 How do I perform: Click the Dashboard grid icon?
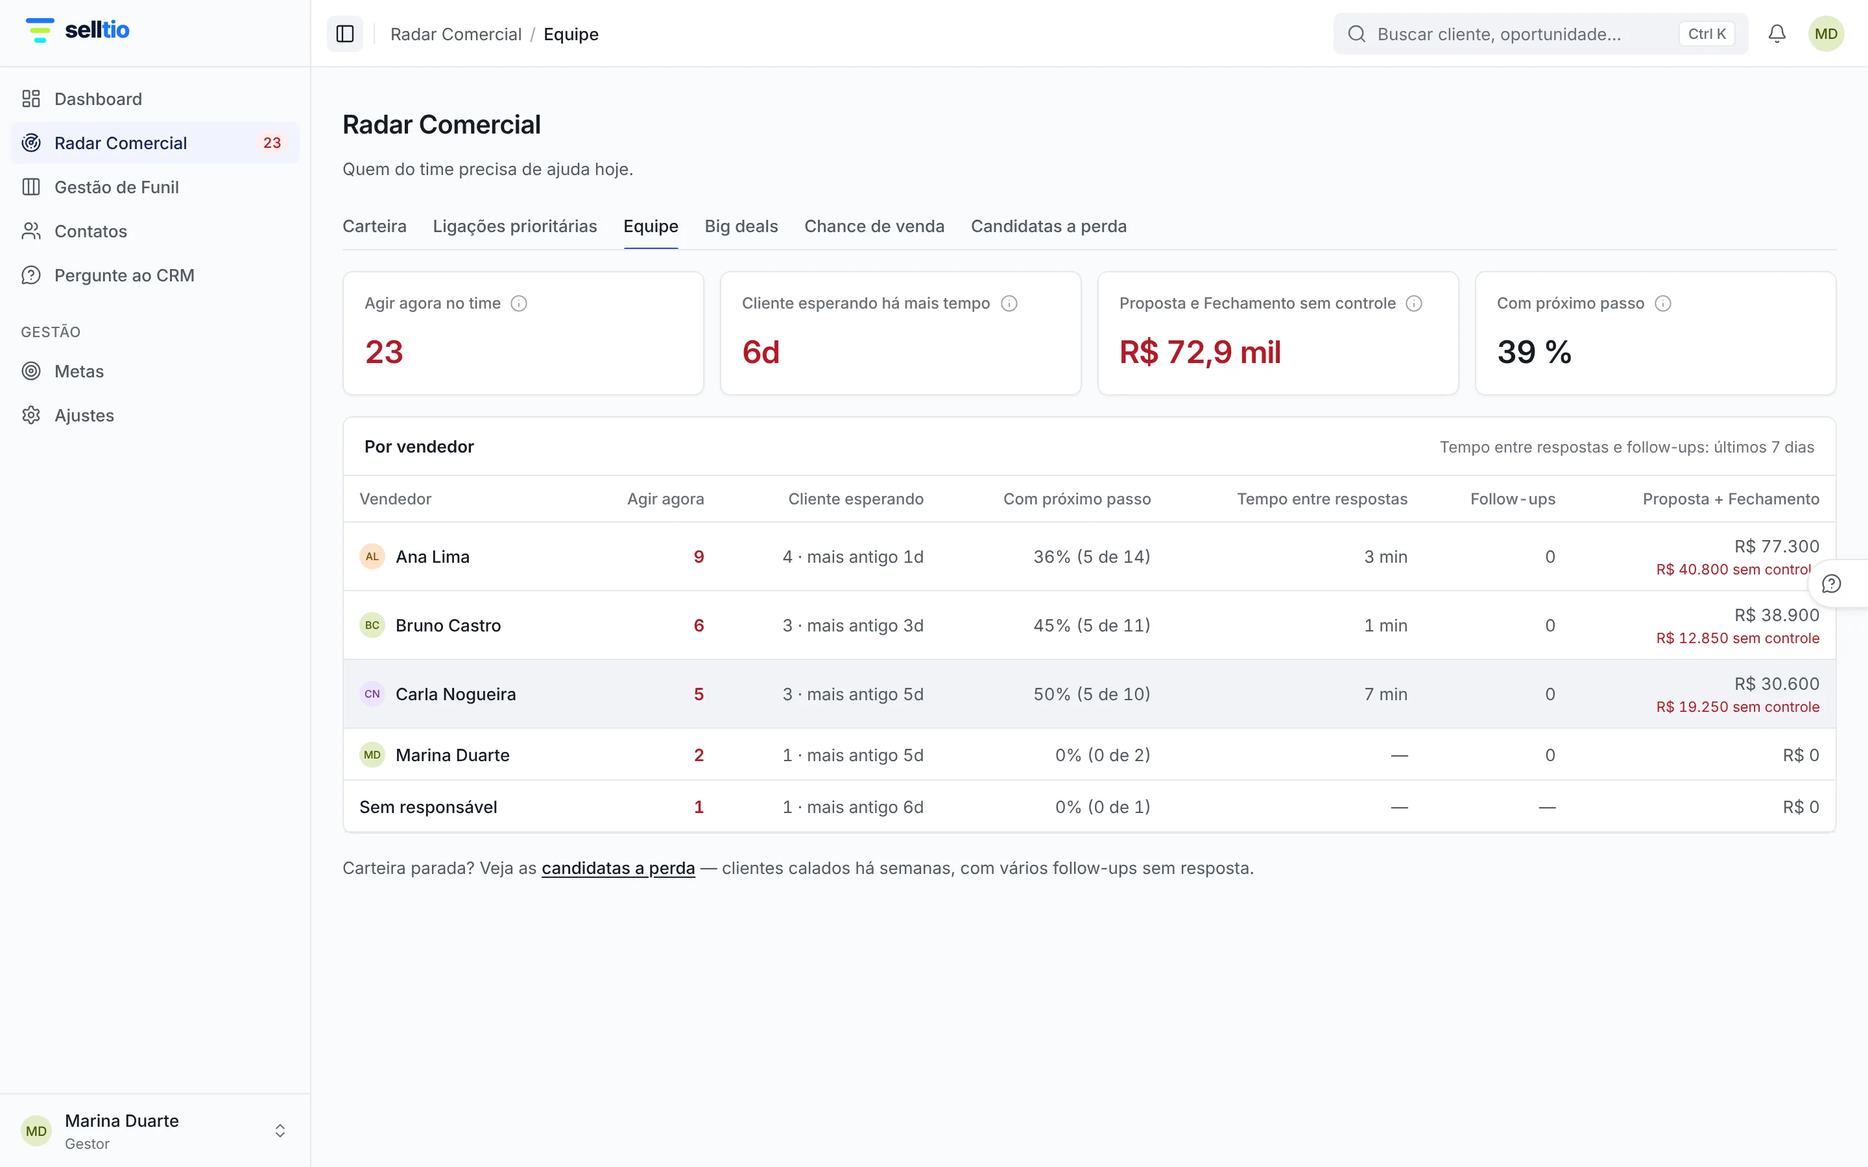click(x=31, y=99)
